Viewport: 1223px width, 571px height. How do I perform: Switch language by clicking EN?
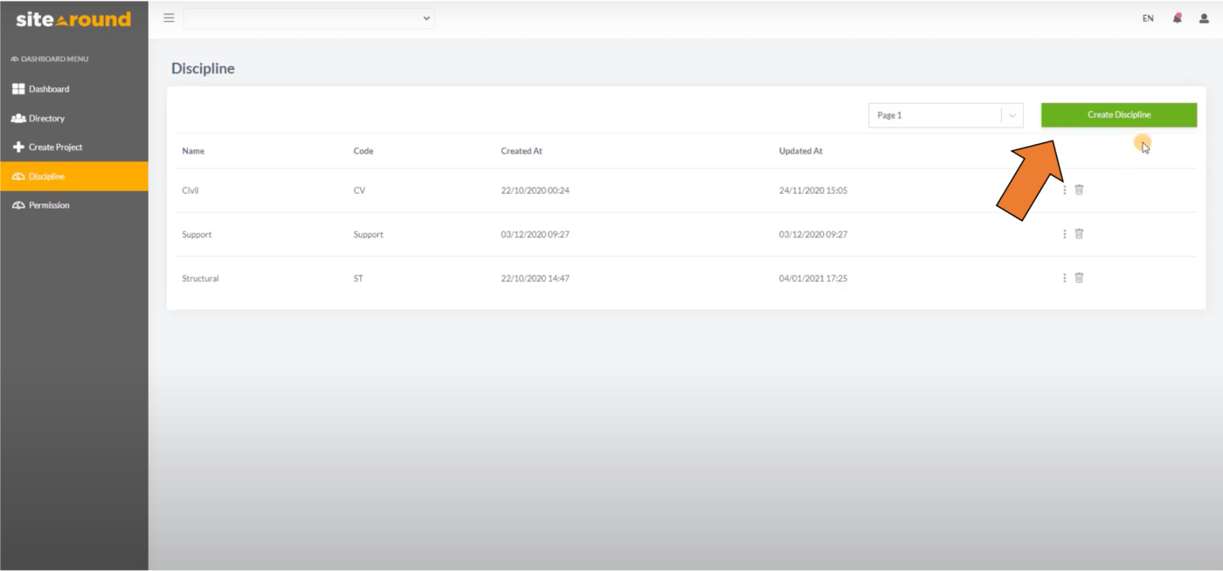[1147, 17]
